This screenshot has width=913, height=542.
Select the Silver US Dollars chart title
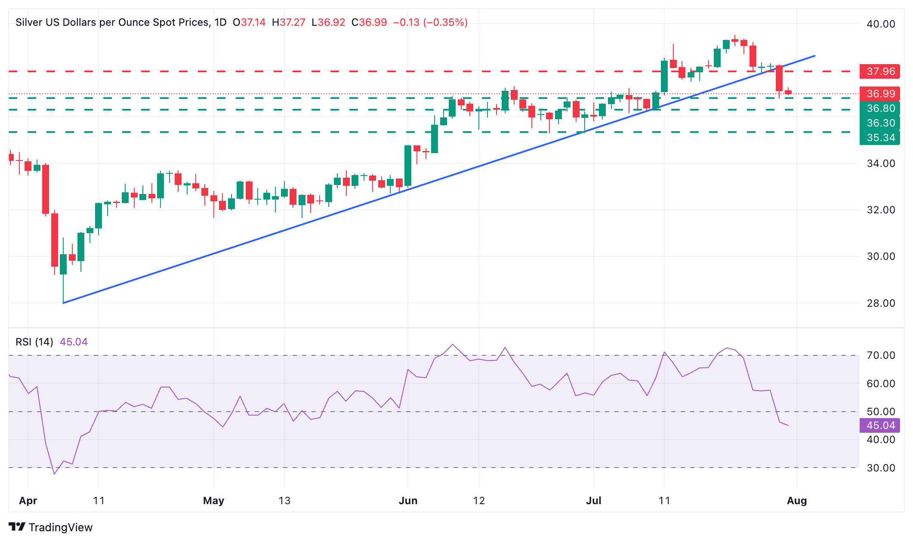(x=112, y=22)
